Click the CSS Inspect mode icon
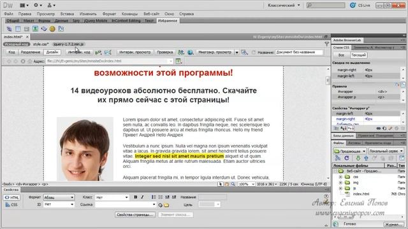 pyautogui.click(x=108, y=52)
